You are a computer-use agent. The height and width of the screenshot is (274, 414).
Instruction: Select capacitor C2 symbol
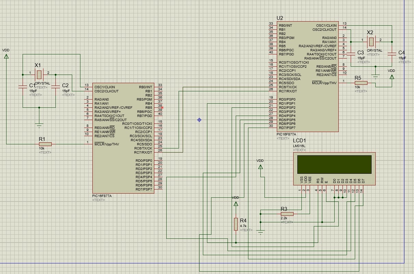55,87
